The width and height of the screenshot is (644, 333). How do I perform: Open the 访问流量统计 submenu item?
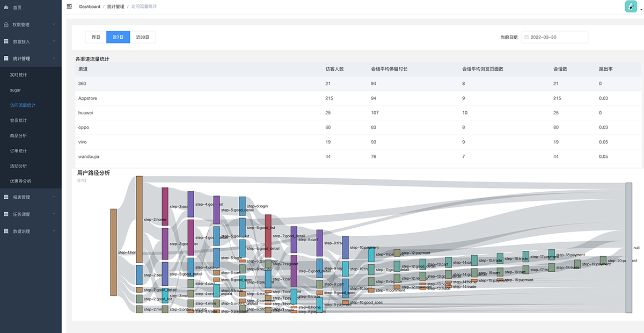pyautogui.click(x=31, y=105)
